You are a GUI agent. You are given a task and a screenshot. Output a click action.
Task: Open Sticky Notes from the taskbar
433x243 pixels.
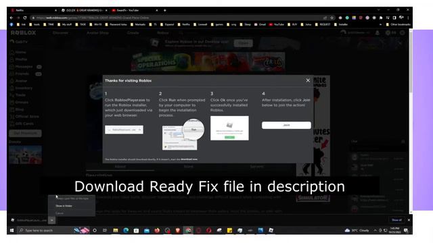229,230
